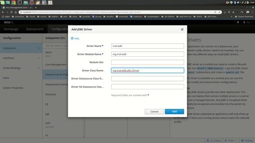This screenshot has height=143, width=255.
Task: Open the WildFly user menu
Action: pos(248,22)
